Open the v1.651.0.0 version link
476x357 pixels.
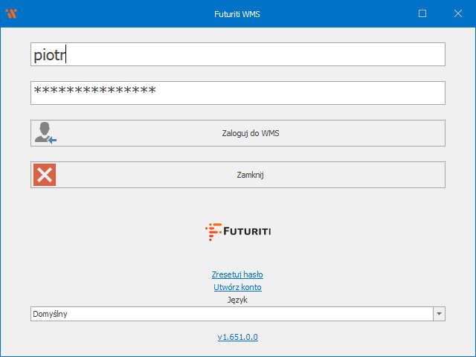tap(237, 337)
